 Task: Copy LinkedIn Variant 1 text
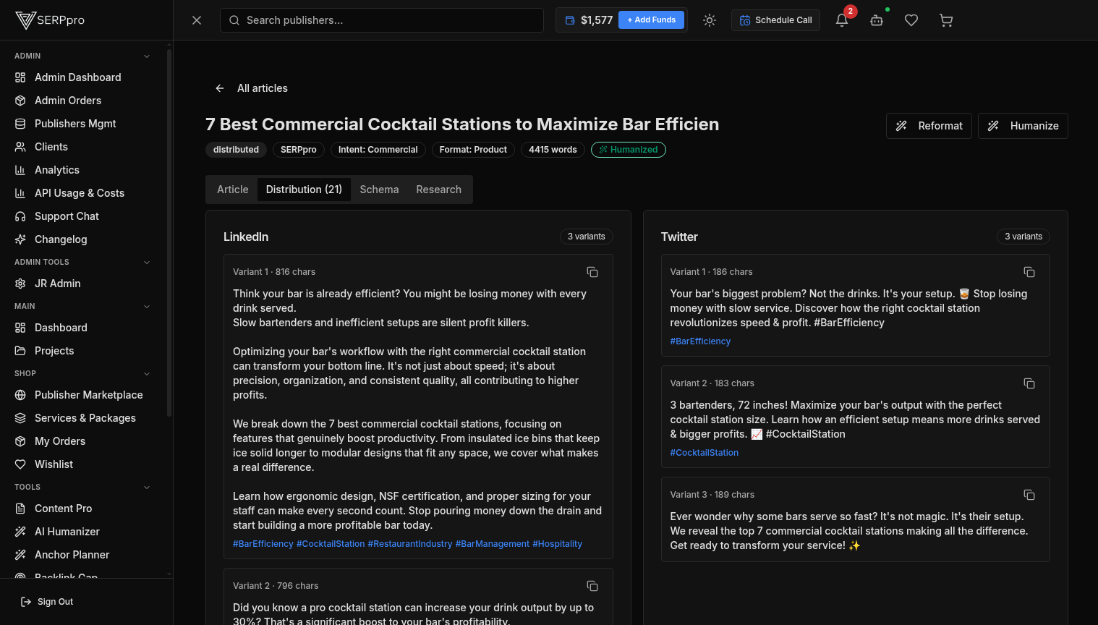click(592, 272)
